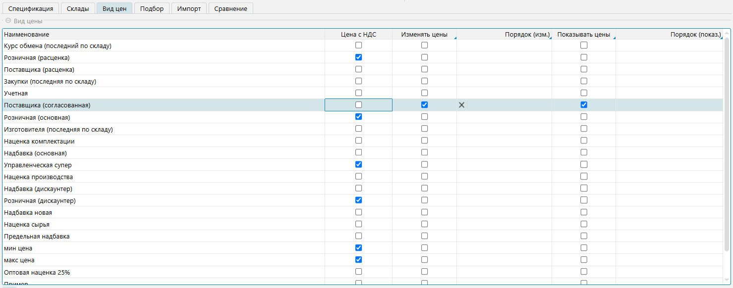Uncheck Цена с НДС for Управленческая супер
Image resolution: width=733 pixels, height=288 pixels.
[359, 164]
